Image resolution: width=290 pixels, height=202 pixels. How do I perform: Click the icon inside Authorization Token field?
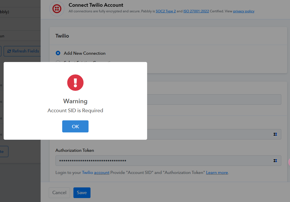coord(275,160)
